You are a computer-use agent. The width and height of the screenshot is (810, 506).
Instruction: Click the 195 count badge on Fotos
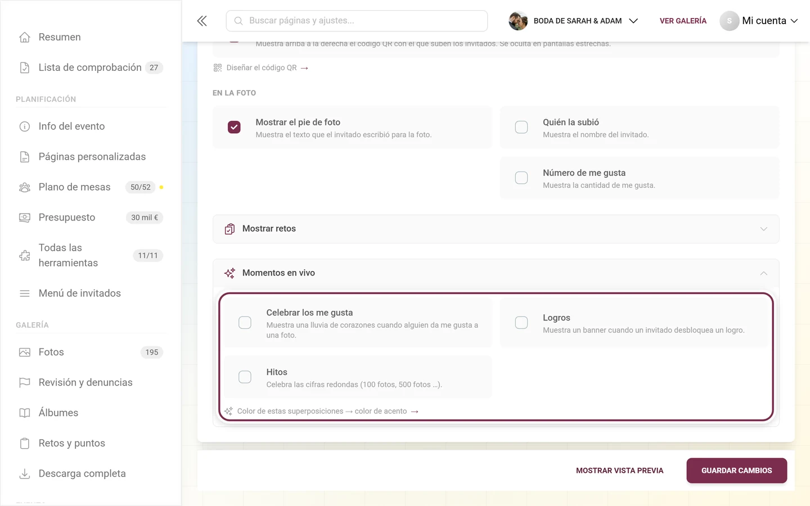152,353
